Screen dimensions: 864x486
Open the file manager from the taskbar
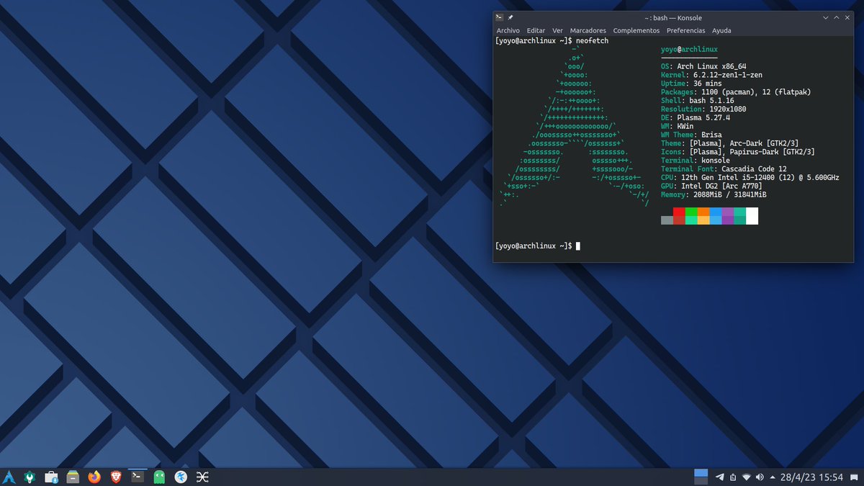point(73,476)
